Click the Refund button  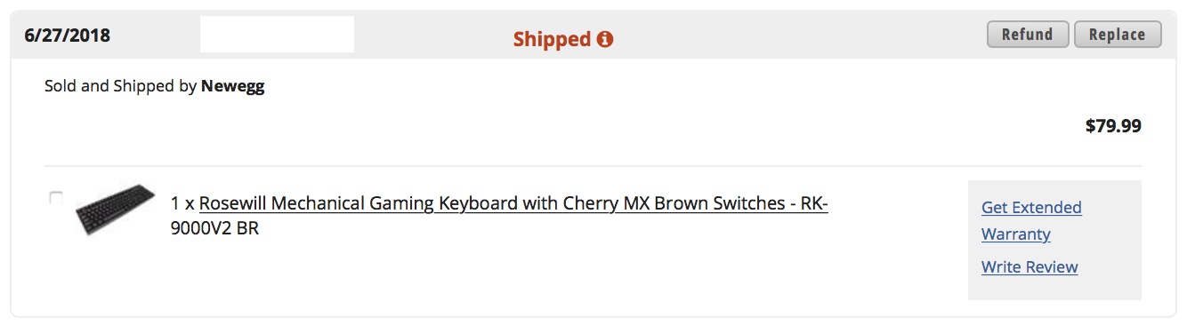(x=1028, y=35)
